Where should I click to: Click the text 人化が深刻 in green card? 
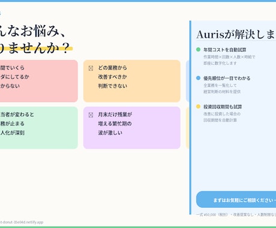pos(13,133)
